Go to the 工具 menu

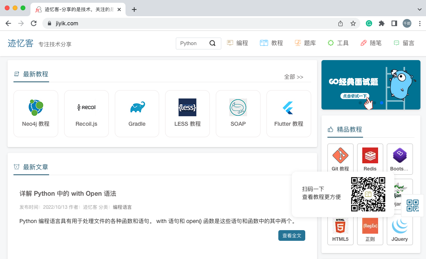pos(338,43)
